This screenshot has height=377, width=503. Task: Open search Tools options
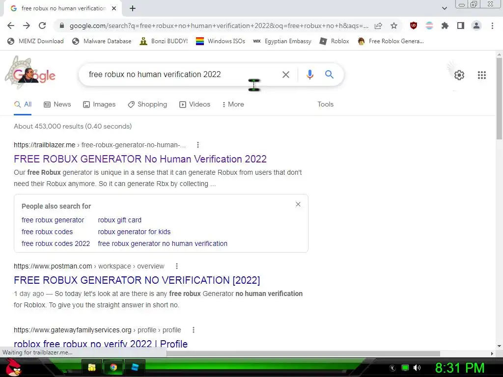click(325, 105)
